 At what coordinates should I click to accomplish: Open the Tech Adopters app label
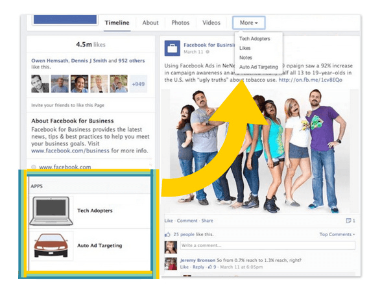click(x=95, y=211)
